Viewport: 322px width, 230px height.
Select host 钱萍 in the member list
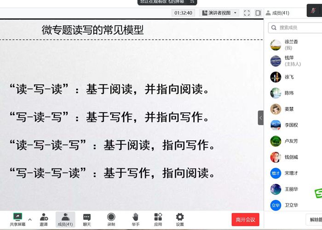click(292, 61)
